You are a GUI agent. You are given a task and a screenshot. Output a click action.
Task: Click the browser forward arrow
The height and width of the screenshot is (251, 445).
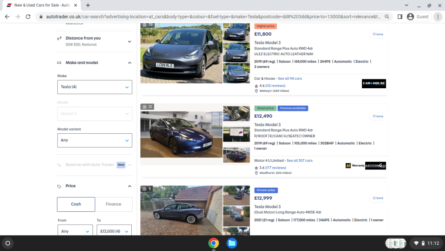(18, 17)
